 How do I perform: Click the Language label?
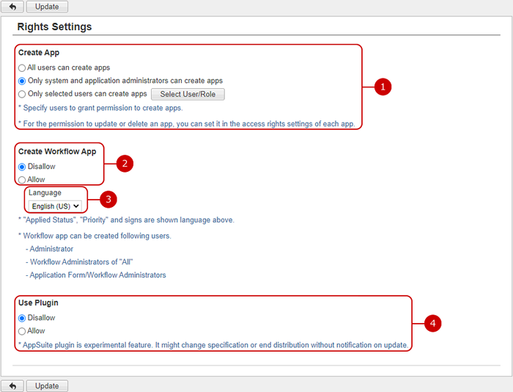tap(45, 193)
